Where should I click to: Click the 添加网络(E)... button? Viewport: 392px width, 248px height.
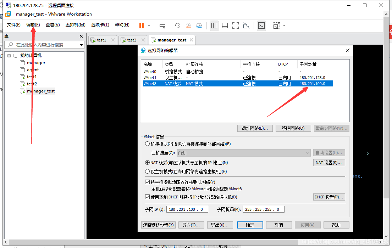pyautogui.click(x=255, y=128)
